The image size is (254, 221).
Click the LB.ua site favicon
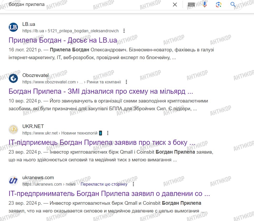click(13, 27)
